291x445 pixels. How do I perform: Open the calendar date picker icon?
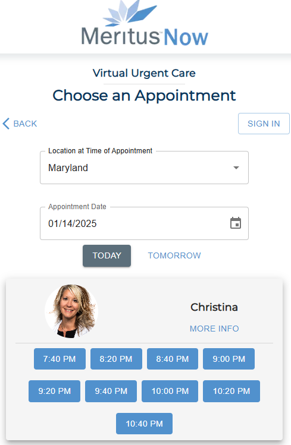pyautogui.click(x=236, y=223)
